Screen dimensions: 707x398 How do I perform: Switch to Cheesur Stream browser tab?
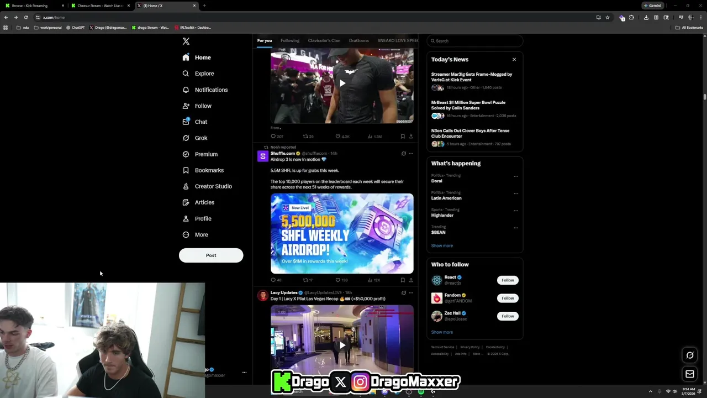pyautogui.click(x=100, y=6)
